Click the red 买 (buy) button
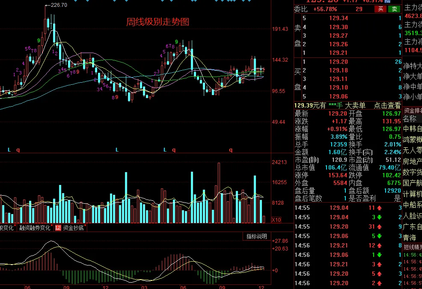Image resolution: width=422 pixels, height=289 pixels. [380, 9]
